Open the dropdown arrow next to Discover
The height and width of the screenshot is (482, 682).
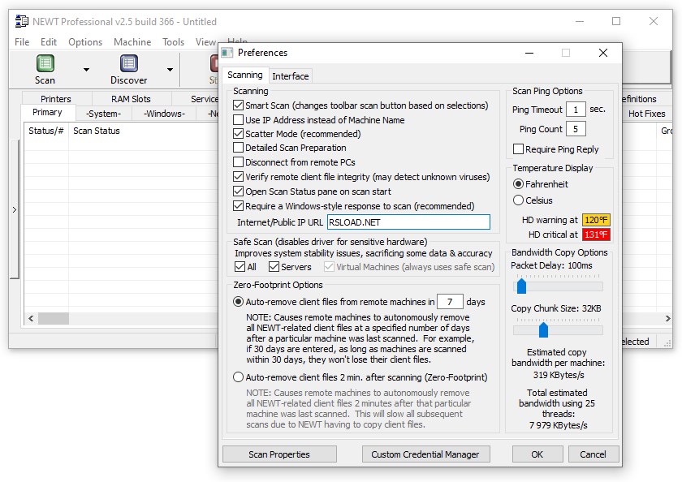click(x=170, y=70)
